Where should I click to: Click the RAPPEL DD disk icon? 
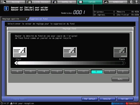pyautogui.click(x=55, y=2)
